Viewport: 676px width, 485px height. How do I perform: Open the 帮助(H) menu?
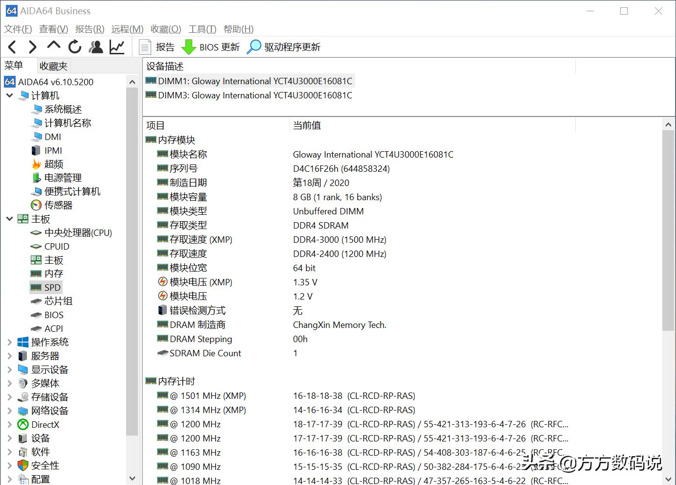[x=239, y=29]
